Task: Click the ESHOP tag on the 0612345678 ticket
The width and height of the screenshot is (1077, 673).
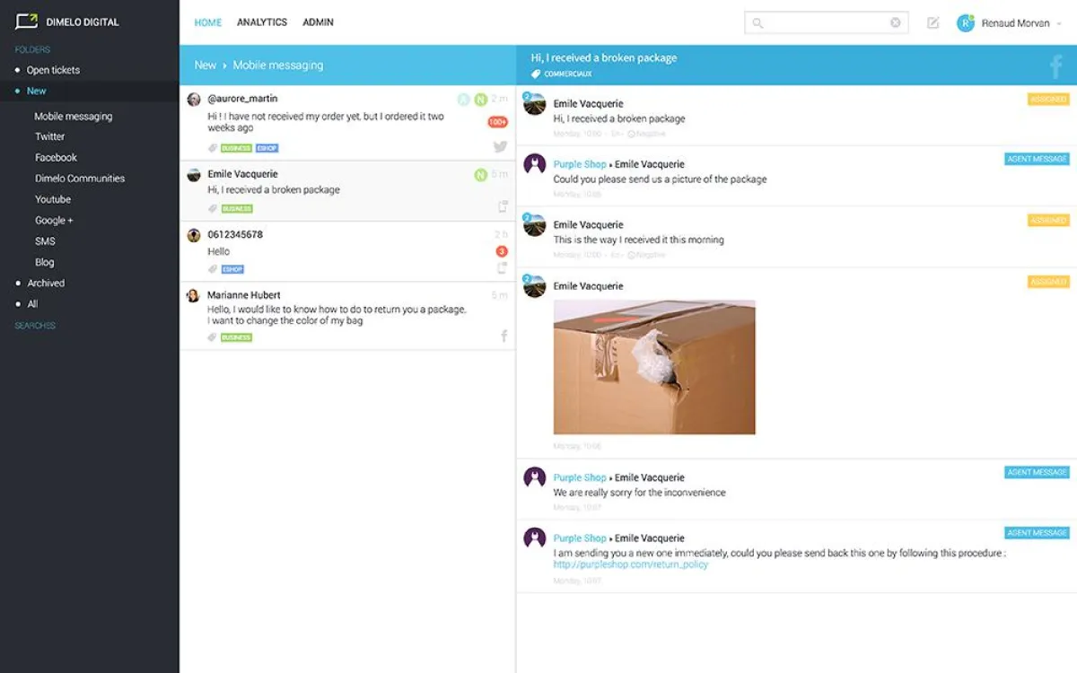Action: coord(232,269)
